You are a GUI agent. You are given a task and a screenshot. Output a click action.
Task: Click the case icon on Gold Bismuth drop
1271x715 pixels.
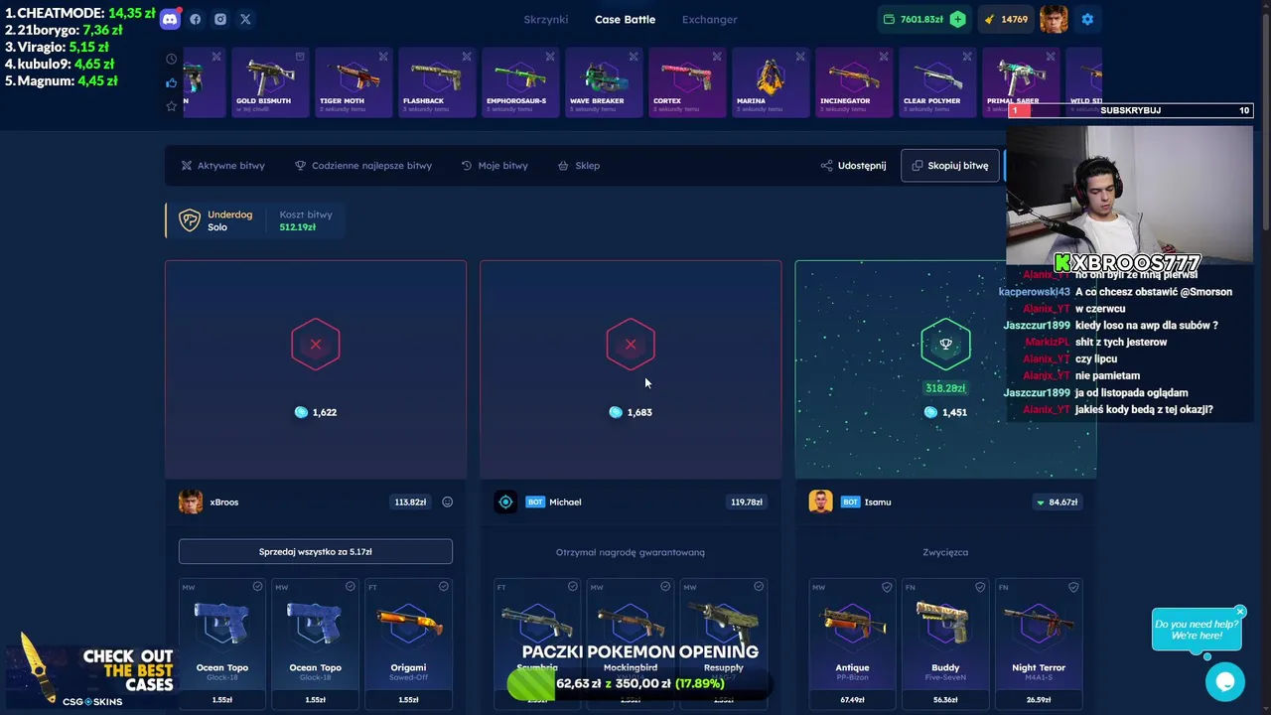[x=300, y=57]
